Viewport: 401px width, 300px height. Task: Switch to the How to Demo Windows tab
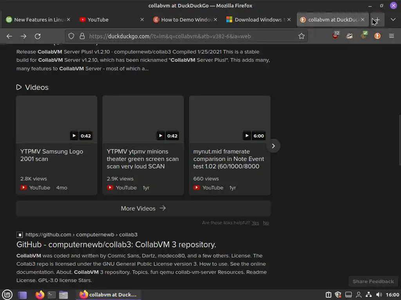pyautogui.click(x=185, y=20)
